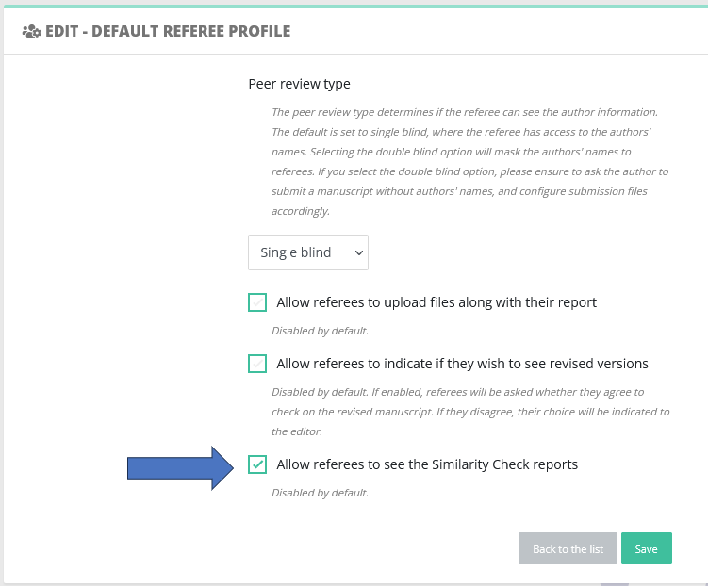Go back to the list
The height and width of the screenshot is (586, 708).
(568, 548)
